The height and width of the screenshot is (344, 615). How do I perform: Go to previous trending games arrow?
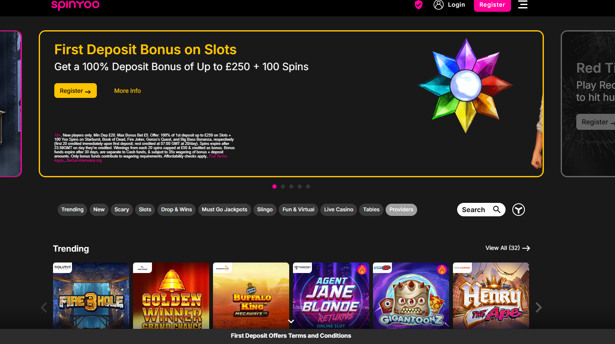pos(44,307)
